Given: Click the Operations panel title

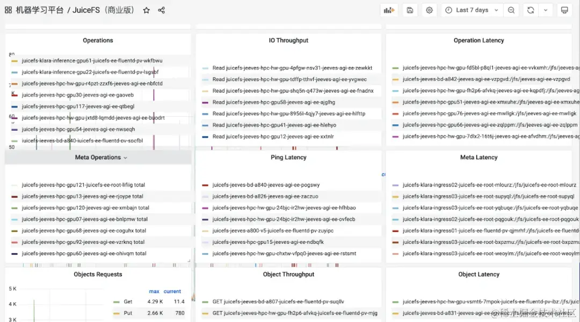Looking at the screenshot, I should [98, 41].
